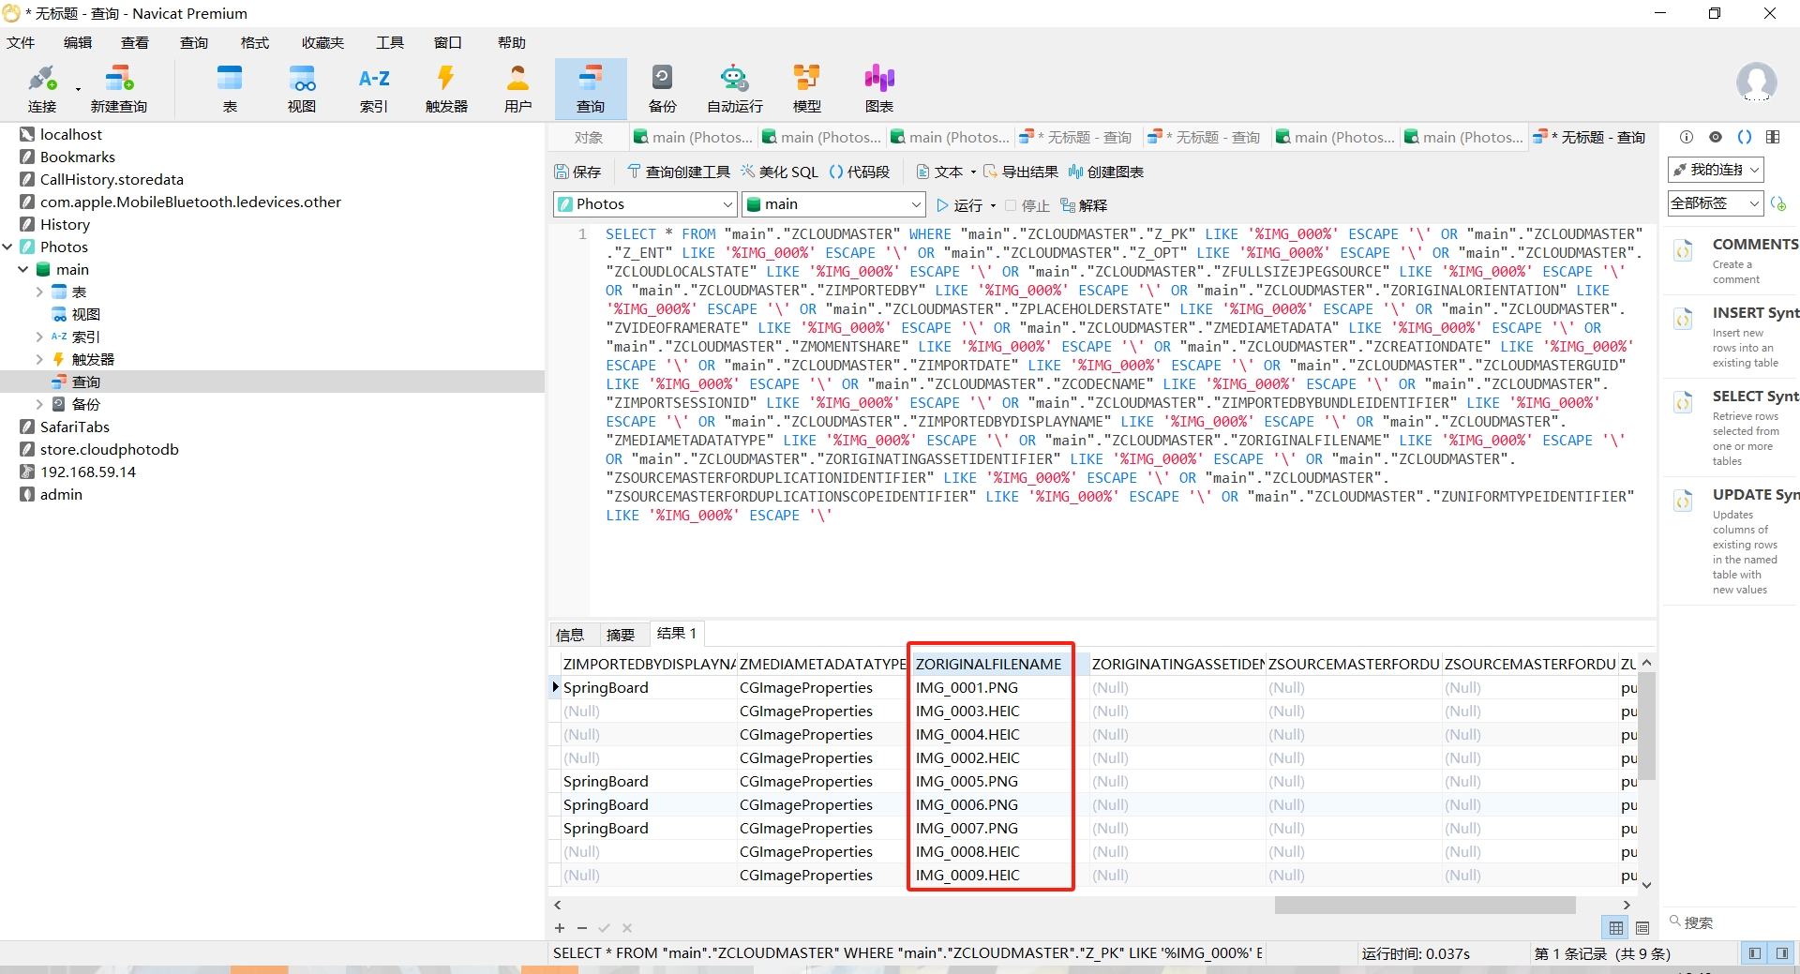Viewport: 1800px width, 974px height.
Task: Select the 查询 toolbar icon
Action: tap(591, 89)
